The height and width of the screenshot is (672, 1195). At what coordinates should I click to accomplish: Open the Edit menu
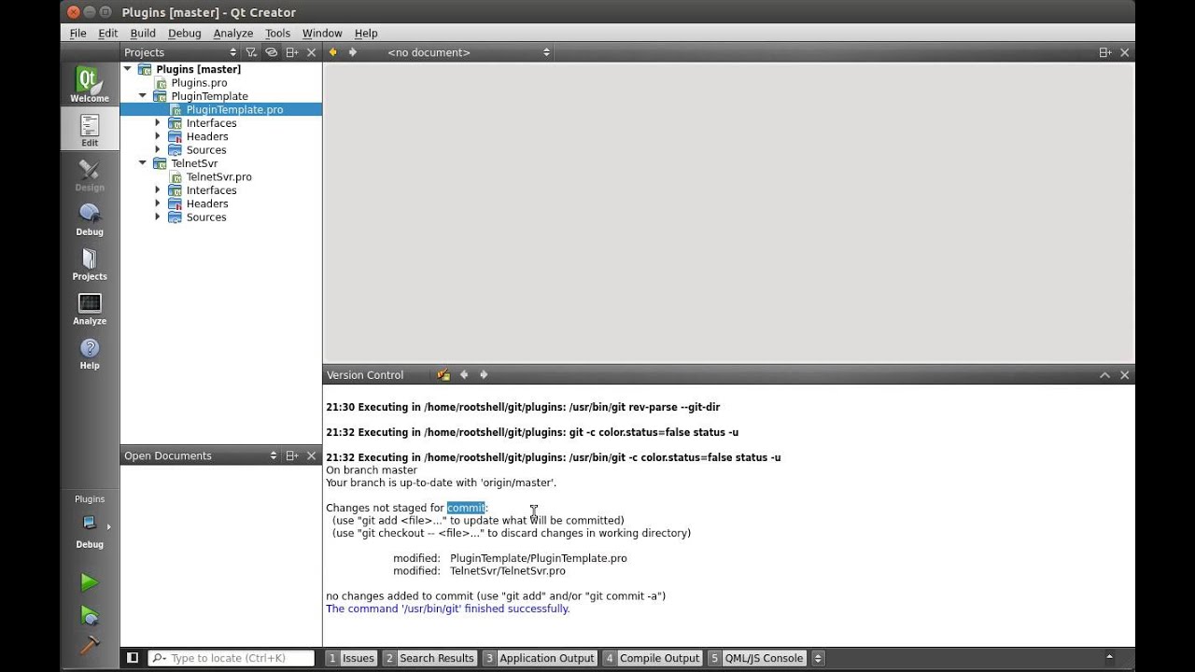coord(108,33)
